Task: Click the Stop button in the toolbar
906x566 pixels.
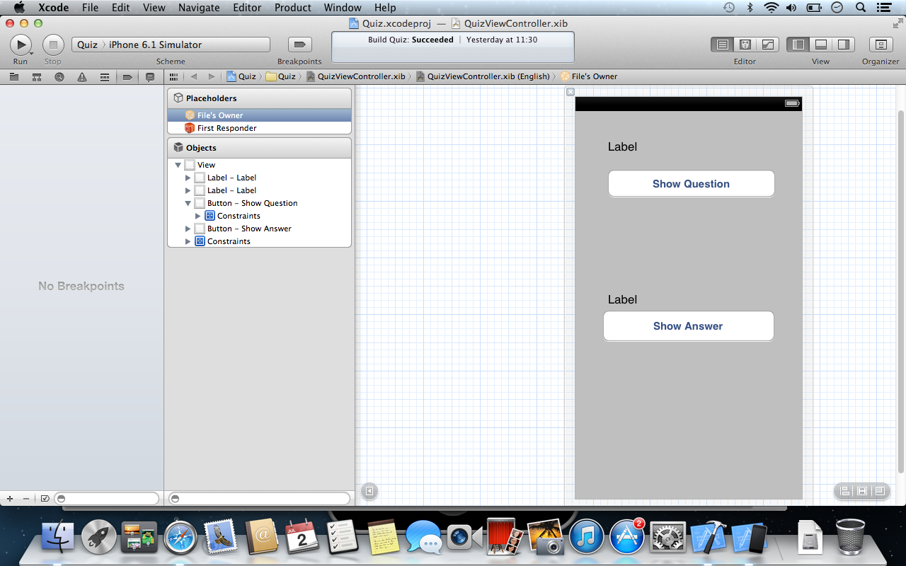Action: point(53,45)
